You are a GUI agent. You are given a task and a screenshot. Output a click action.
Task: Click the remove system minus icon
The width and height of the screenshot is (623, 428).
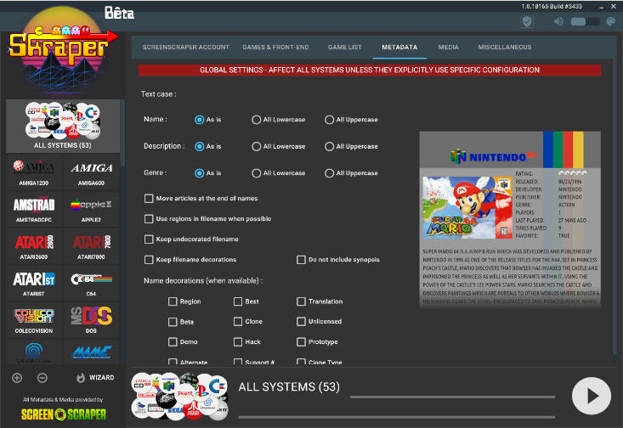42,378
